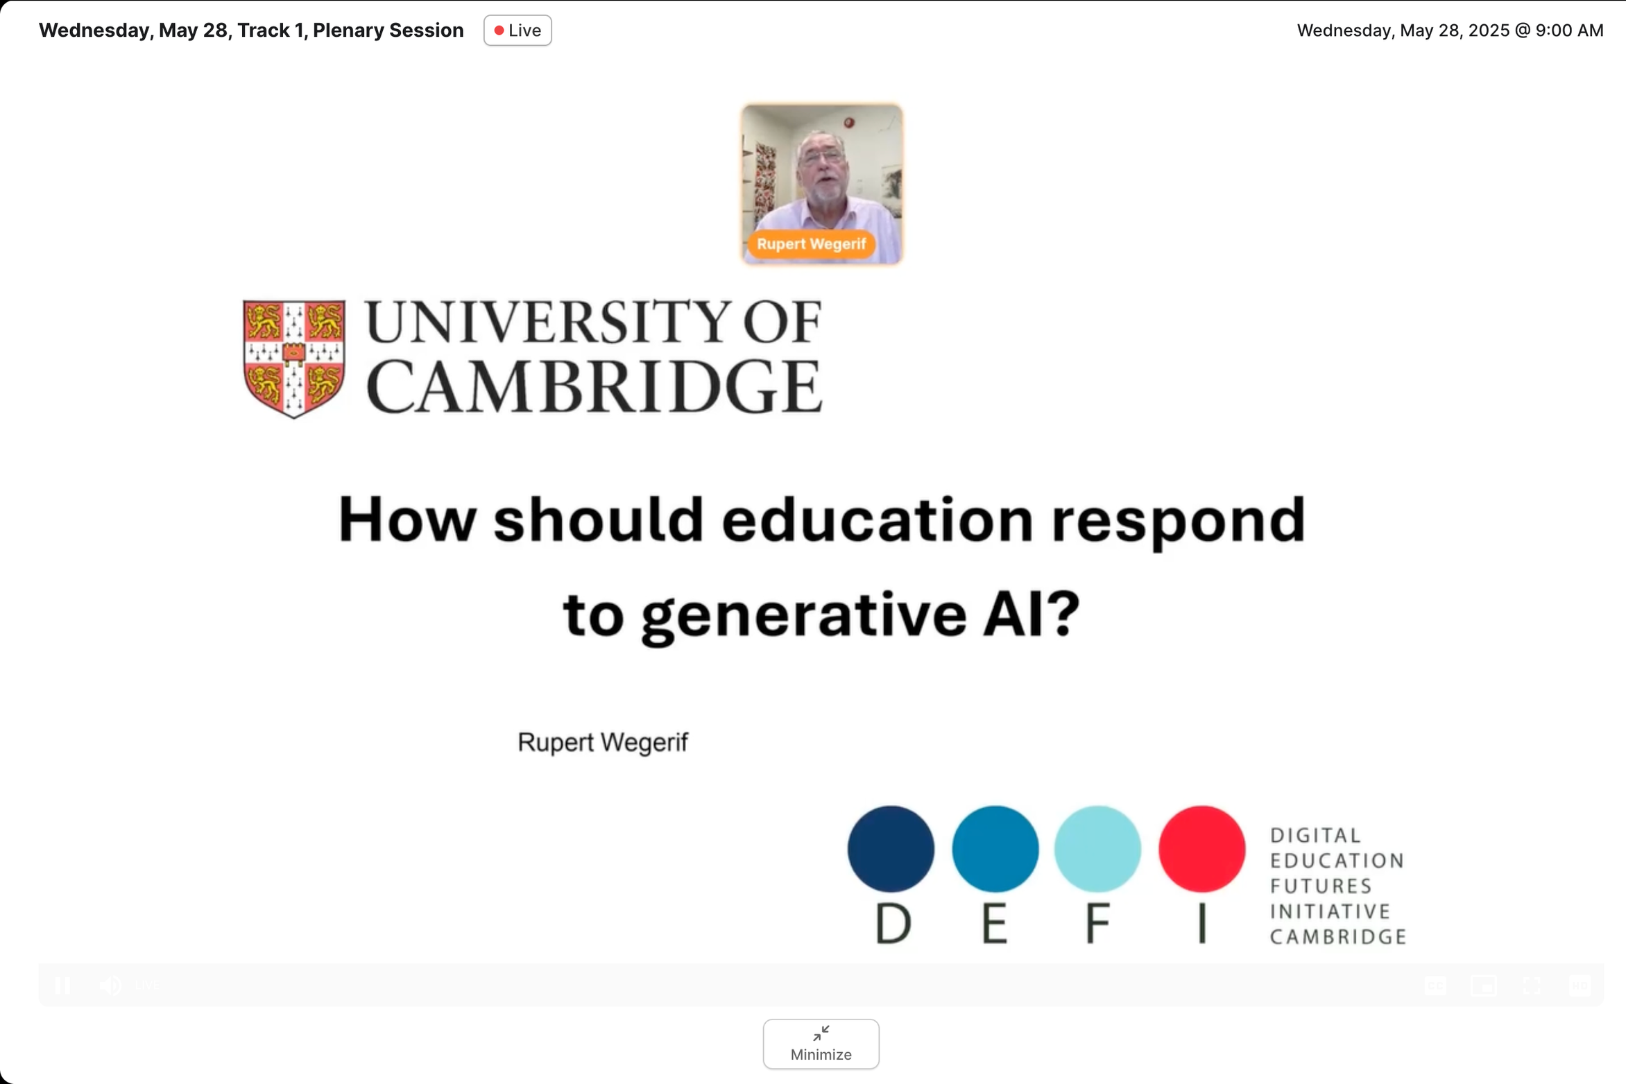
Task: Mute the speaker volume icon
Action: (x=111, y=986)
